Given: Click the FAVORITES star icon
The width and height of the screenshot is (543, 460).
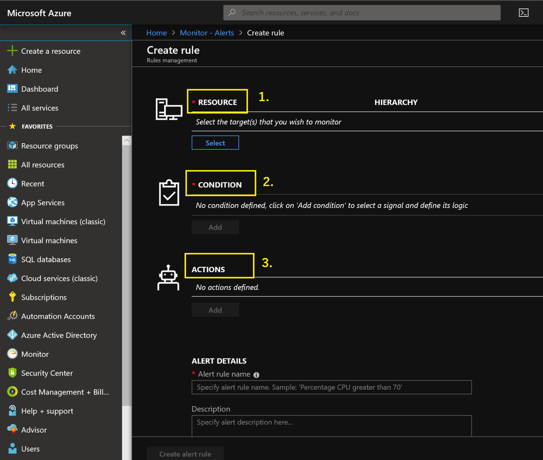Looking at the screenshot, I should 13,126.
